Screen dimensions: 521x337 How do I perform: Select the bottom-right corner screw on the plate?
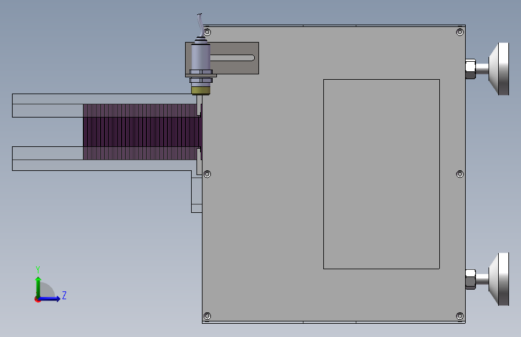coord(460,316)
